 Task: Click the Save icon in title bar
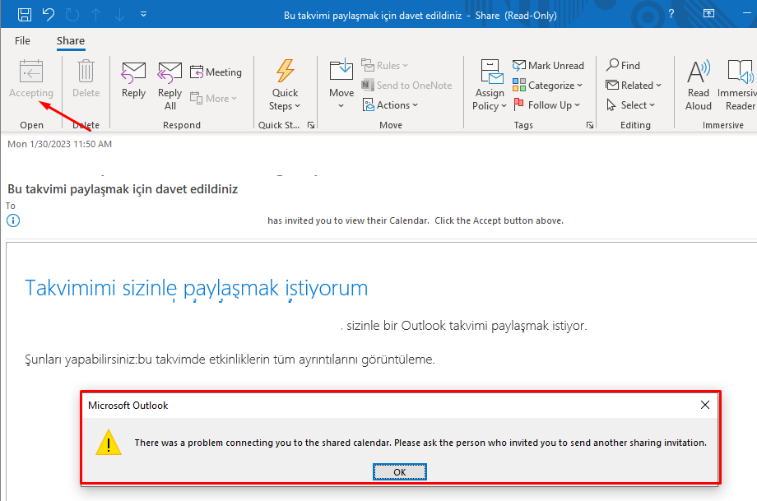(x=25, y=14)
